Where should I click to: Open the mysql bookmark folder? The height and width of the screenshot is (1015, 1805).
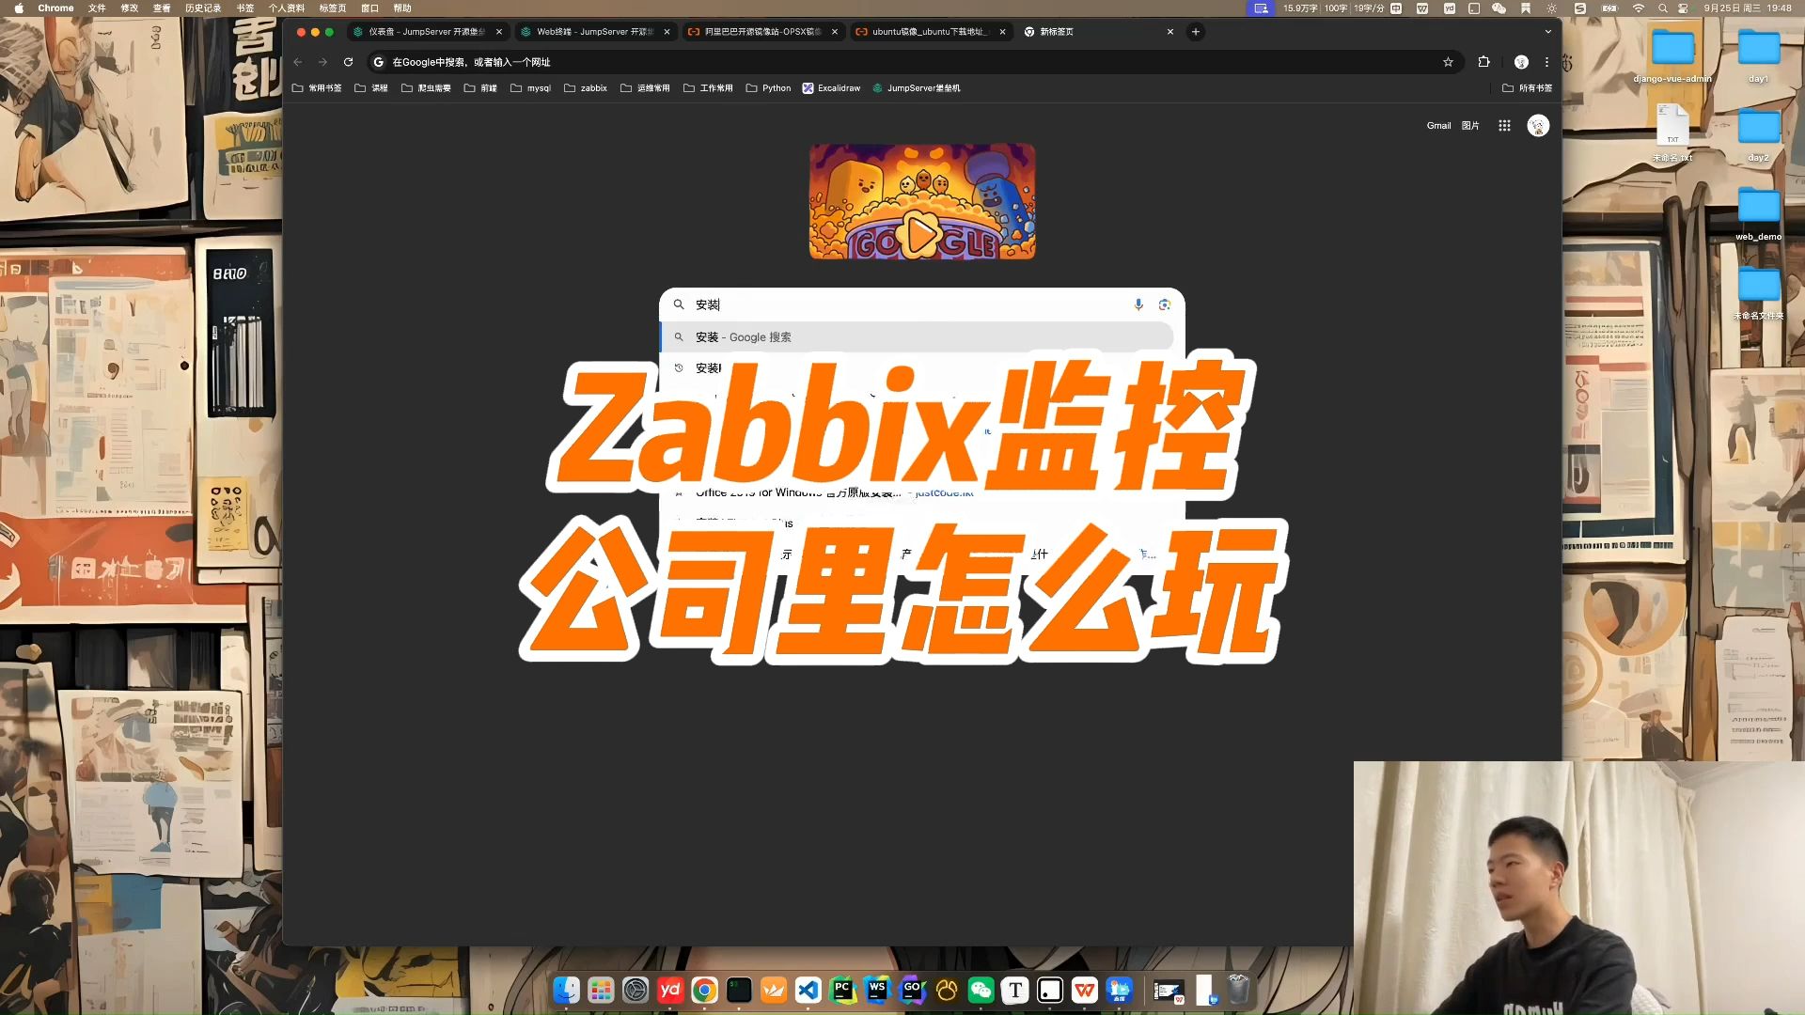[x=530, y=88]
